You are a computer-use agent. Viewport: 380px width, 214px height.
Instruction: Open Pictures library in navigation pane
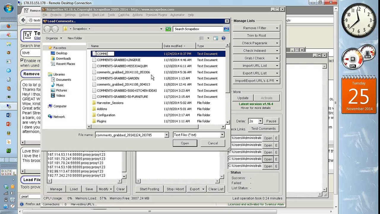pyautogui.click(x=61, y=90)
